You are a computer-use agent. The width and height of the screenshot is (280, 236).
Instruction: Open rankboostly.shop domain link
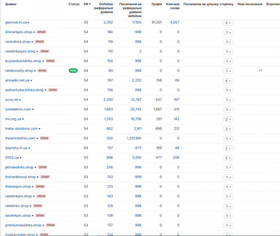19,71
